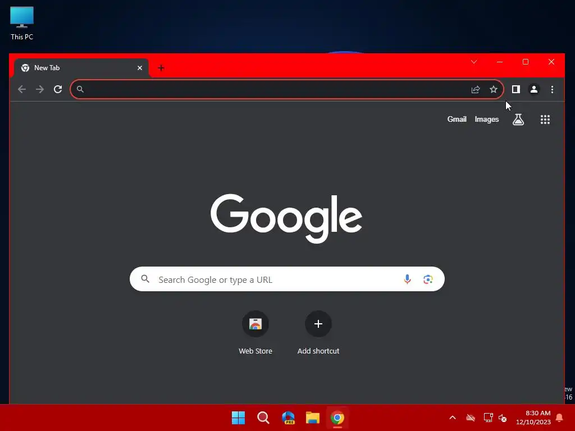Screen dimensions: 575x431
Task: Open Search Labs flask icon
Action: pyautogui.click(x=518, y=120)
